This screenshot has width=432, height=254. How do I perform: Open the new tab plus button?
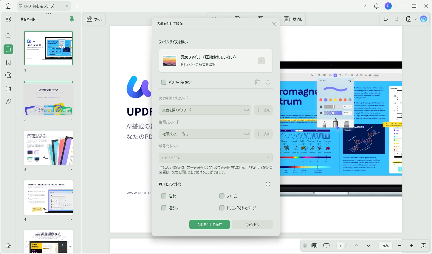click(x=77, y=6)
